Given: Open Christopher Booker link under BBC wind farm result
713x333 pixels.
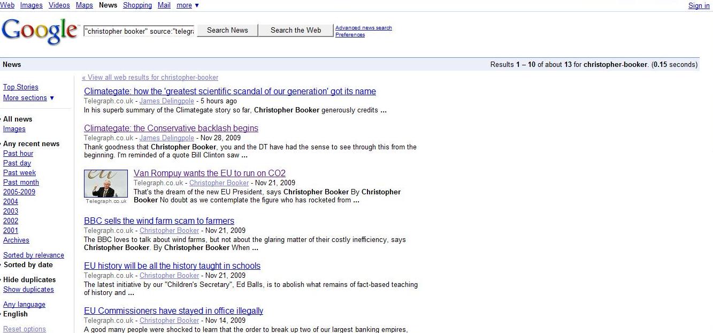Looking at the screenshot, I should coord(169,231).
